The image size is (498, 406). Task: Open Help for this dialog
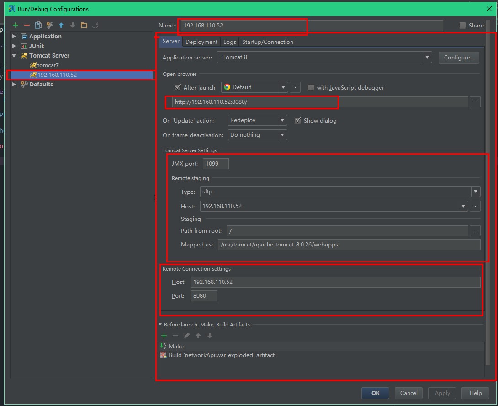click(x=475, y=393)
